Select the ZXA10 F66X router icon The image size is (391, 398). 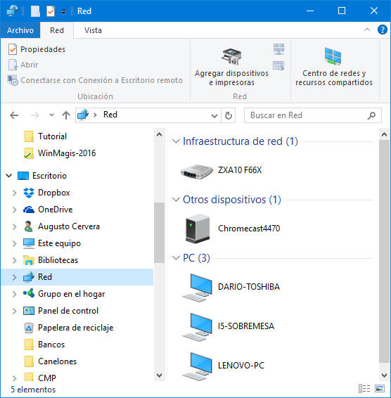(196, 172)
